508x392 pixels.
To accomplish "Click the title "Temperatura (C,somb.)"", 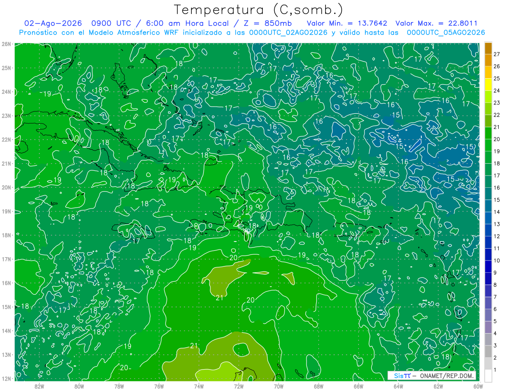I will [259, 10].
